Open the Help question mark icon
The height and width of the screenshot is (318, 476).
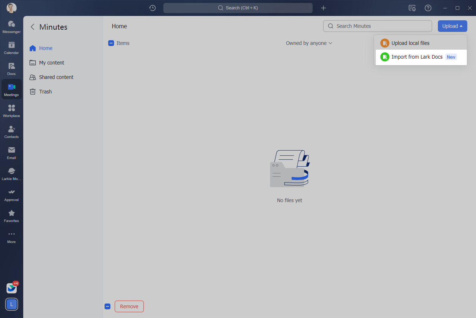(x=428, y=8)
